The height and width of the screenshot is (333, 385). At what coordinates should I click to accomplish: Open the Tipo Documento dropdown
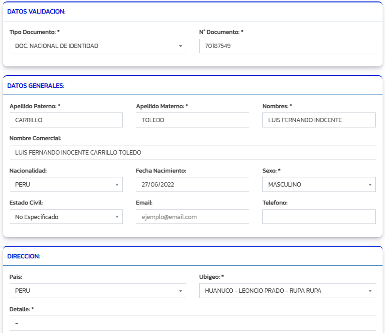click(x=98, y=46)
